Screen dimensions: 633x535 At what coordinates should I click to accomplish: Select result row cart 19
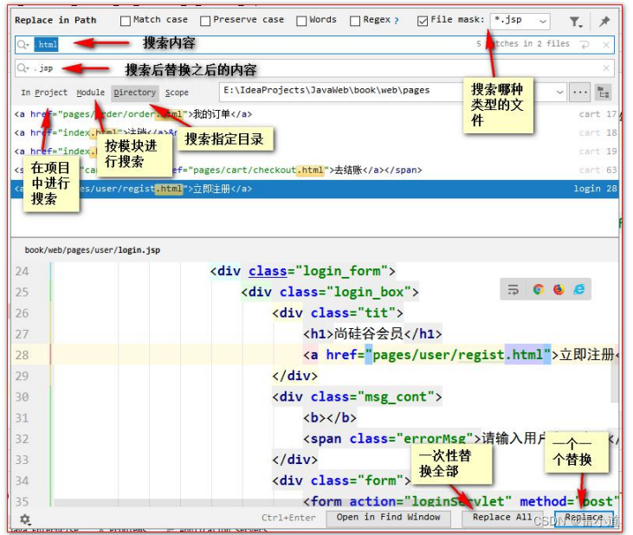point(314,151)
